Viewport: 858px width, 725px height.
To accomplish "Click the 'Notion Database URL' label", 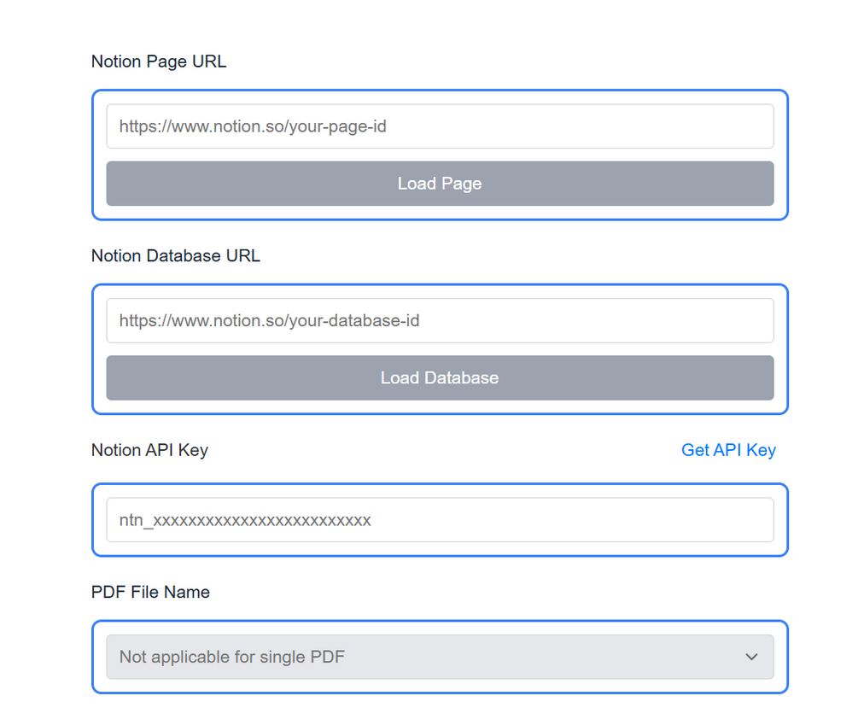I will tap(175, 255).
